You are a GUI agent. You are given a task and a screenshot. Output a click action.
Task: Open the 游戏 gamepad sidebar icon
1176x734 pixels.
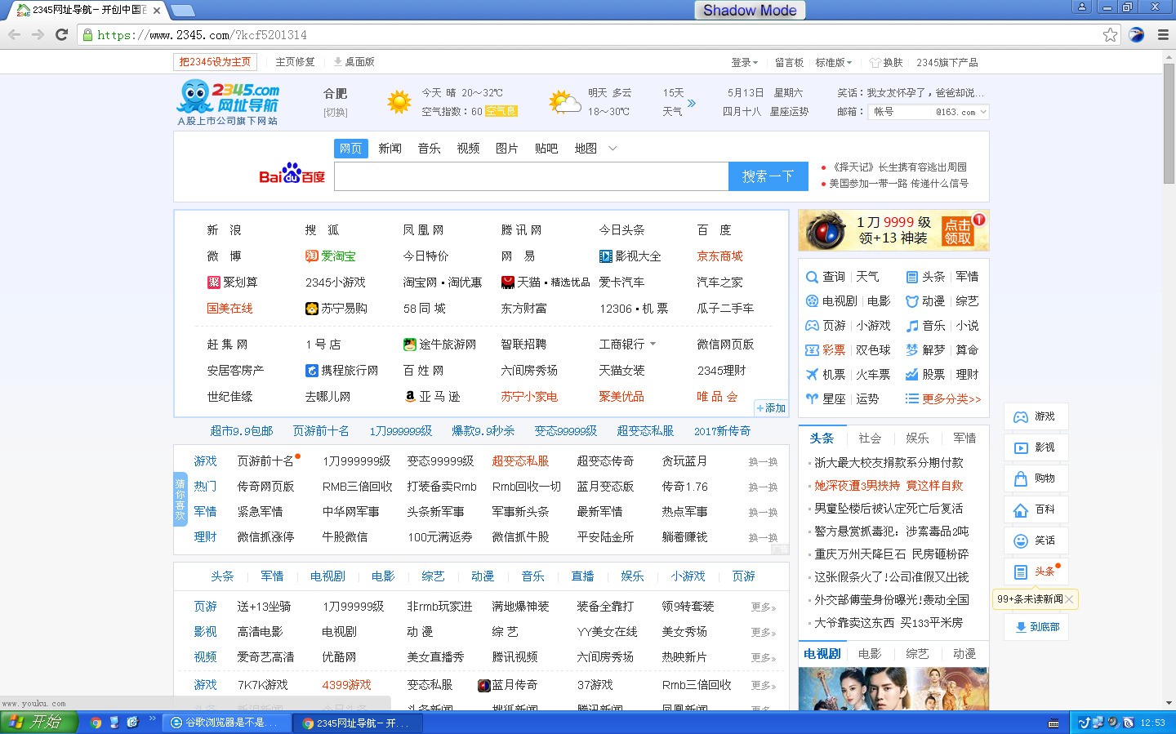(1021, 416)
